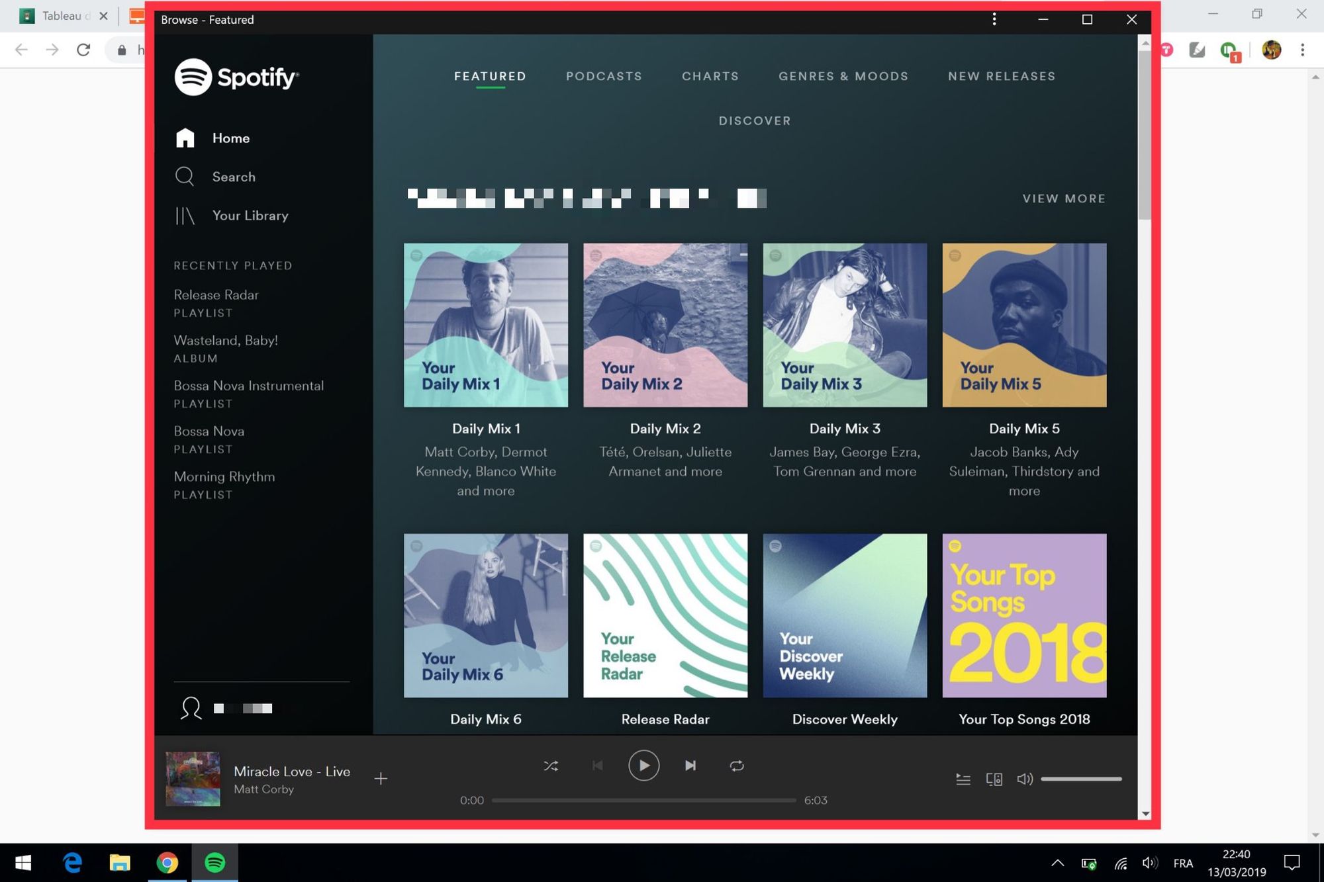Switch to the Podcasts tab
The image size is (1324, 882).
coord(604,76)
